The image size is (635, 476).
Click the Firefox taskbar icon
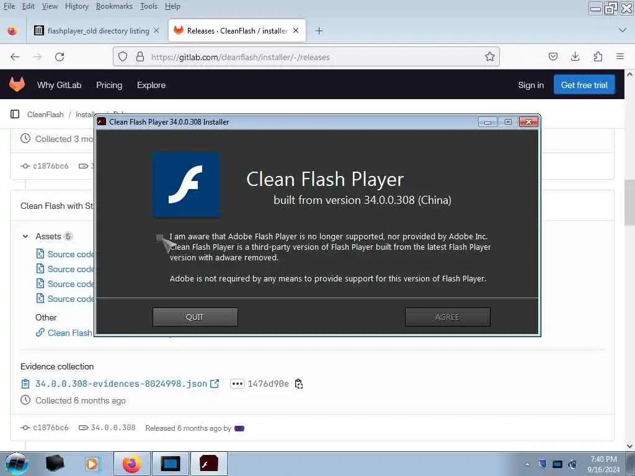coord(132,464)
